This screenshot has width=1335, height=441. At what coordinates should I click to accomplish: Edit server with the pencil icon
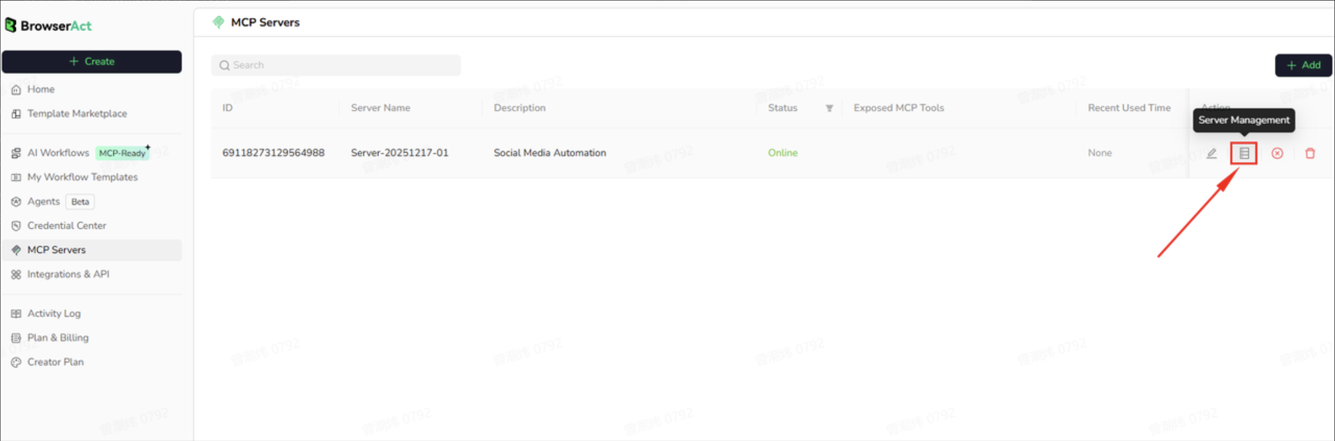[x=1212, y=153]
